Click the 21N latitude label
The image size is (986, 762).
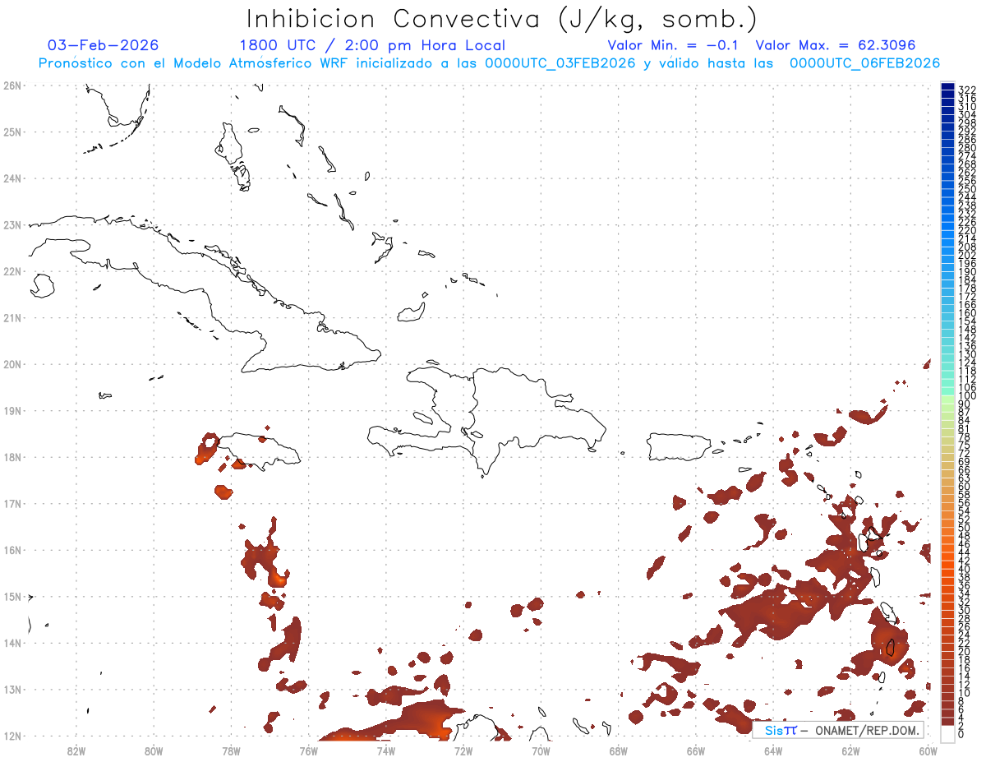pyautogui.click(x=12, y=317)
